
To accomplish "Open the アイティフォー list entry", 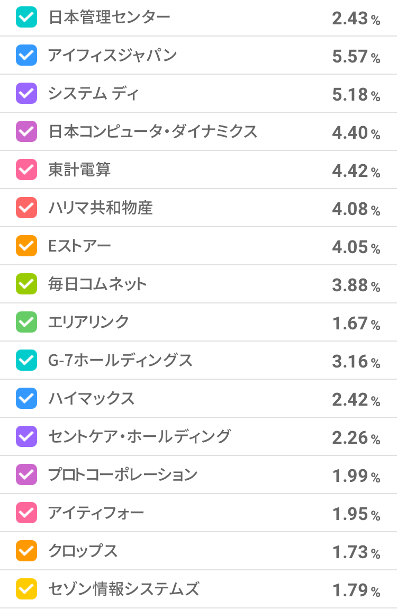I will (x=96, y=513).
